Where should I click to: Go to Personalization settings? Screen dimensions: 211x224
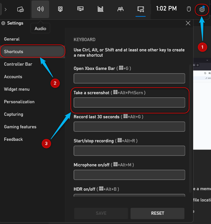coord(19,102)
